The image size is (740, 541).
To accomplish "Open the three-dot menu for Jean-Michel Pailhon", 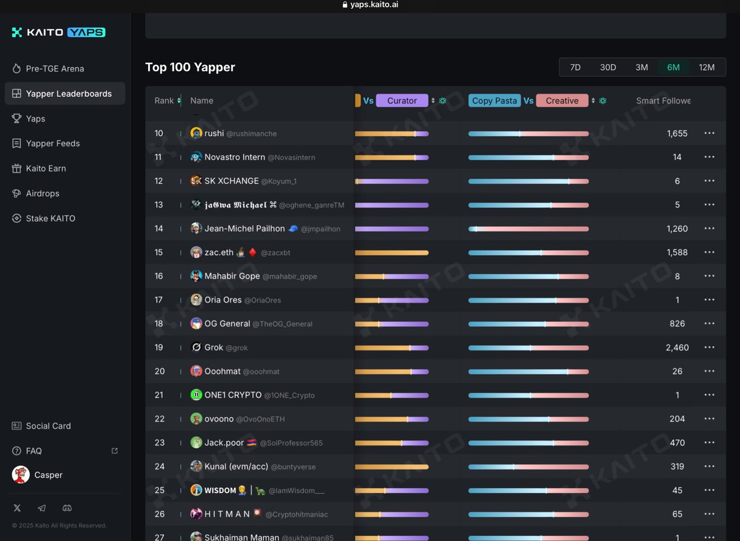I will [709, 229].
